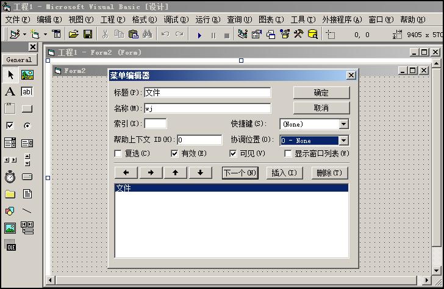
Task: Click the 索引(X) input field
Action: tap(156, 124)
